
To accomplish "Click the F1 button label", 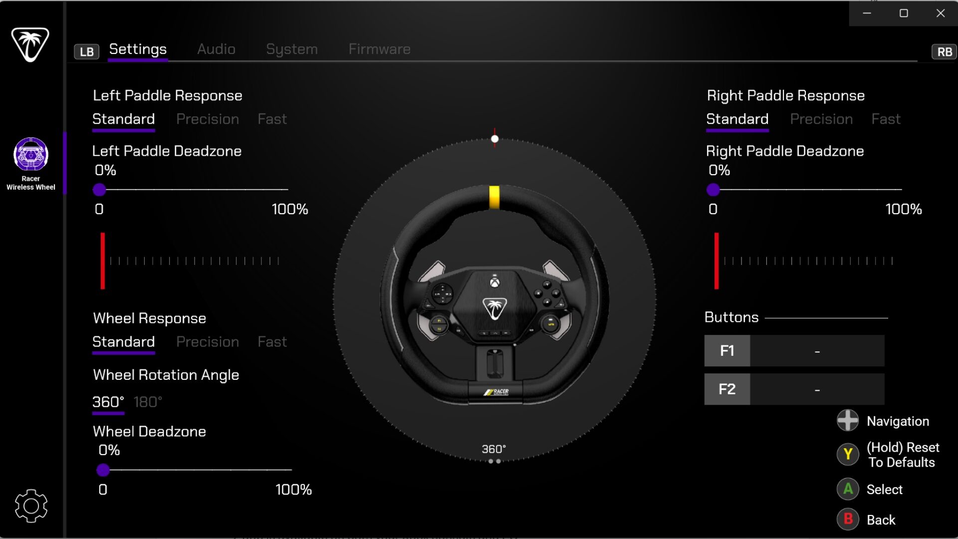I will (x=727, y=351).
